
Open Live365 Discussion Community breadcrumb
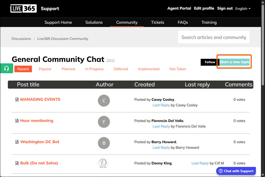click(x=63, y=39)
